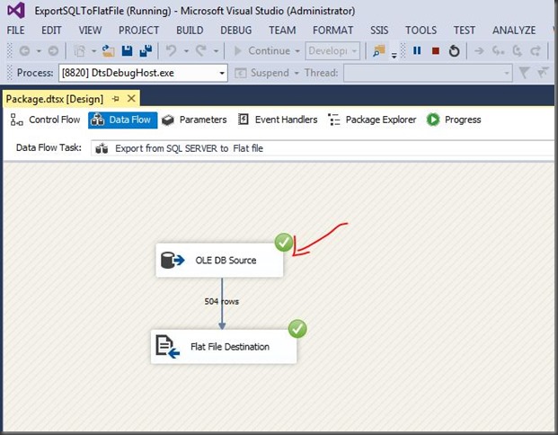Expand the Navigate Backward dropdown arrow
This screenshot has height=435, width=558.
39,51
